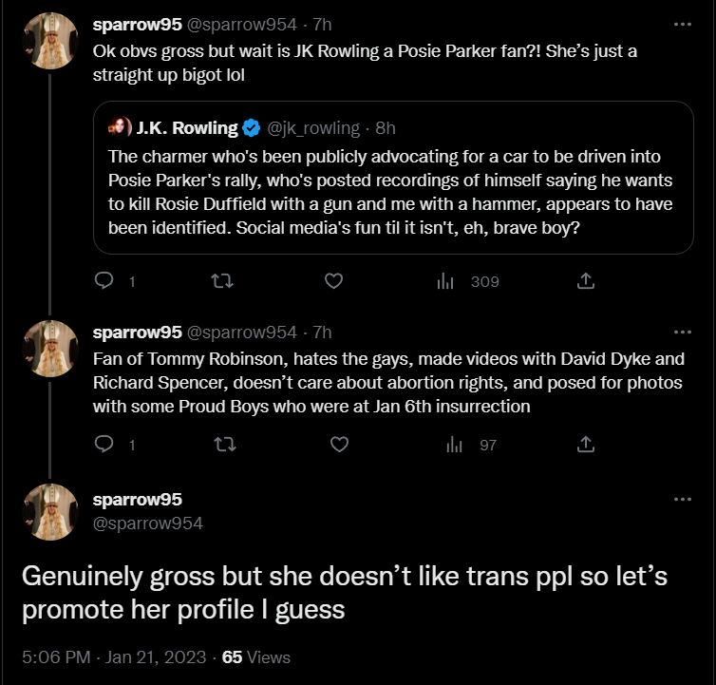Like the first sparrow95 tweet
The image size is (716, 685).
(334, 280)
